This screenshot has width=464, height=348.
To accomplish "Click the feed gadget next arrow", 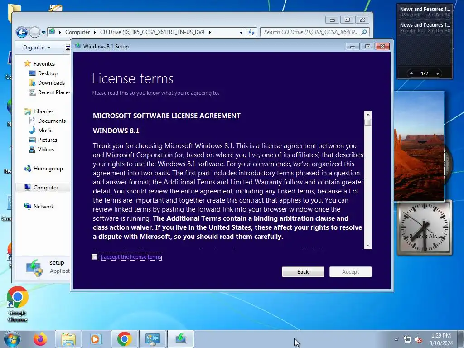I will [438, 73].
